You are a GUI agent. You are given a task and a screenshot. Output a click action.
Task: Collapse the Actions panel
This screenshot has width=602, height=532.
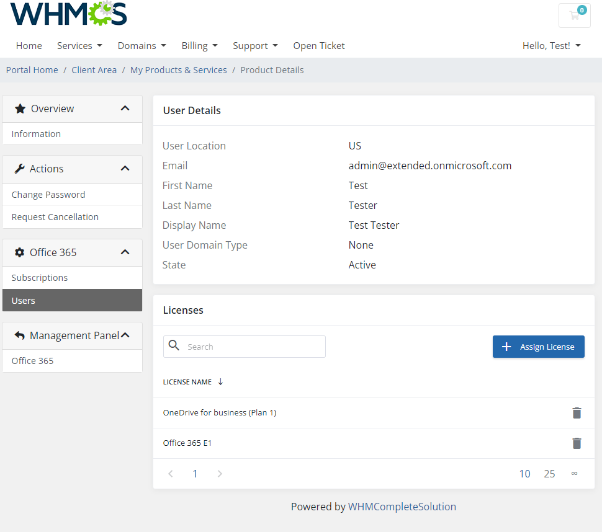click(125, 169)
